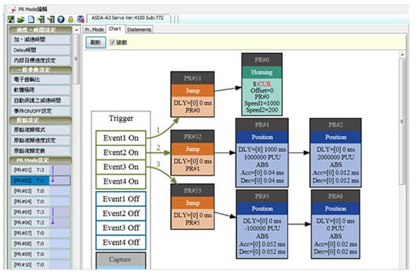Select PR#01 T:3 in PR Mode list

pyautogui.click(x=41, y=170)
